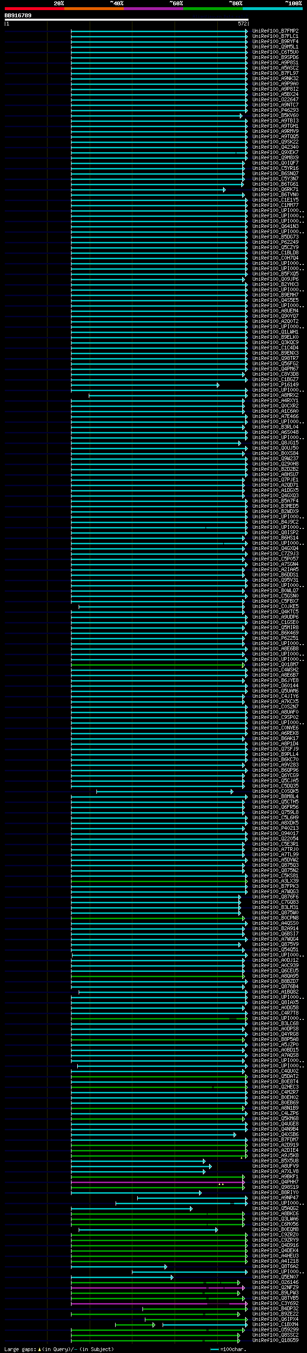Select the UniRef100_Q9M5L1 label

click(275, 47)
